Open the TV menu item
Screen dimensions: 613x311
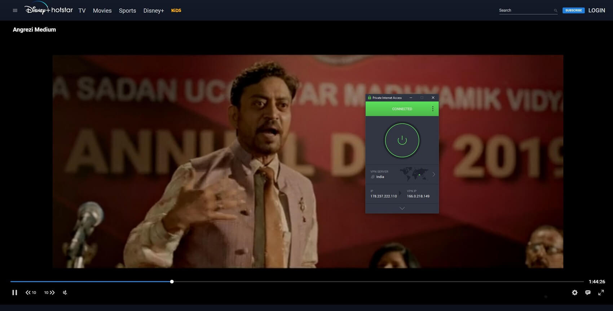click(x=82, y=11)
